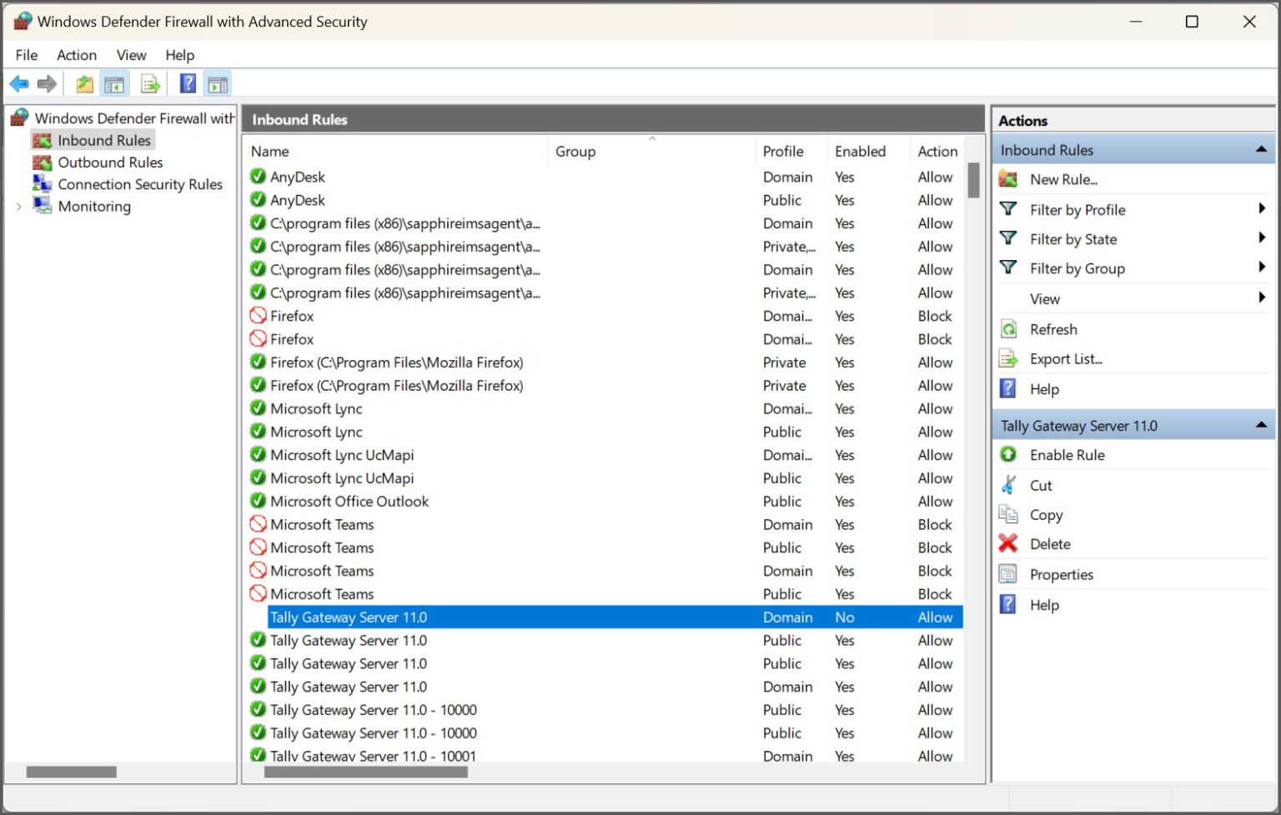Viewport: 1281px width, 815px height.
Task: Select Outbound Rules in the tree
Action: 110,162
